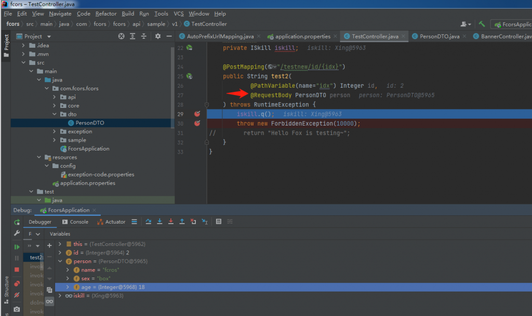This screenshot has width=532, height=316.
Task: Toggle show watches glasses icon
Action: pos(49,301)
